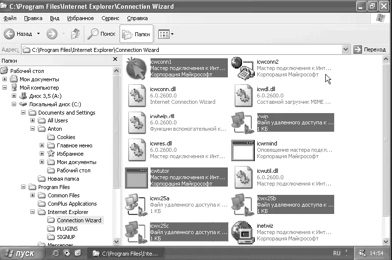Open the Сервис menu
The height and width of the screenshot is (260, 392).
pos(110,18)
